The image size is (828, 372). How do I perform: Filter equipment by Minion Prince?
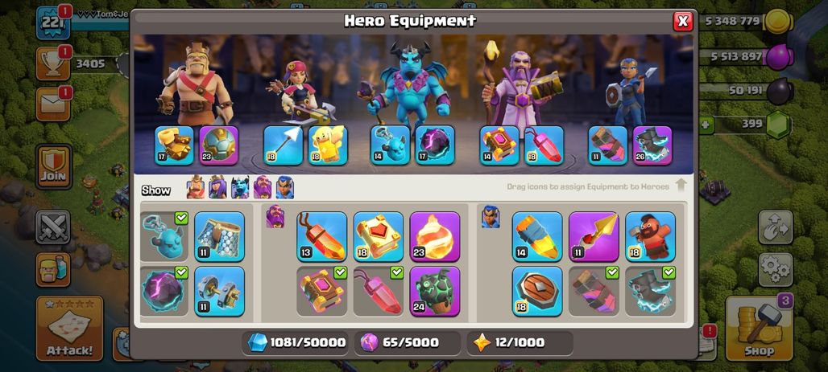point(240,187)
